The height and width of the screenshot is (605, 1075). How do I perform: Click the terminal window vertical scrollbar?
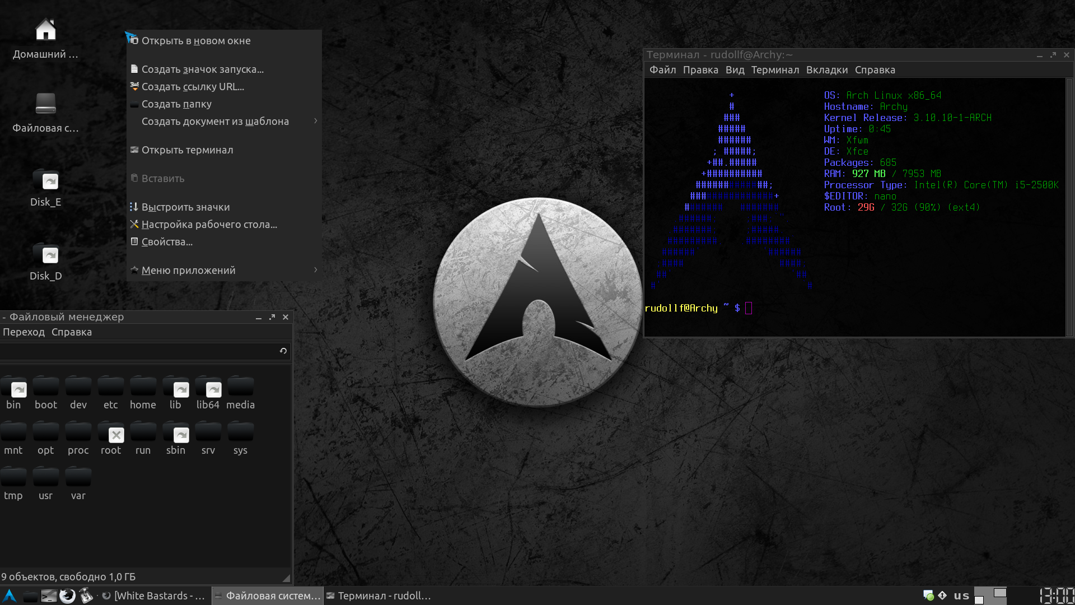click(x=1069, y=207)
